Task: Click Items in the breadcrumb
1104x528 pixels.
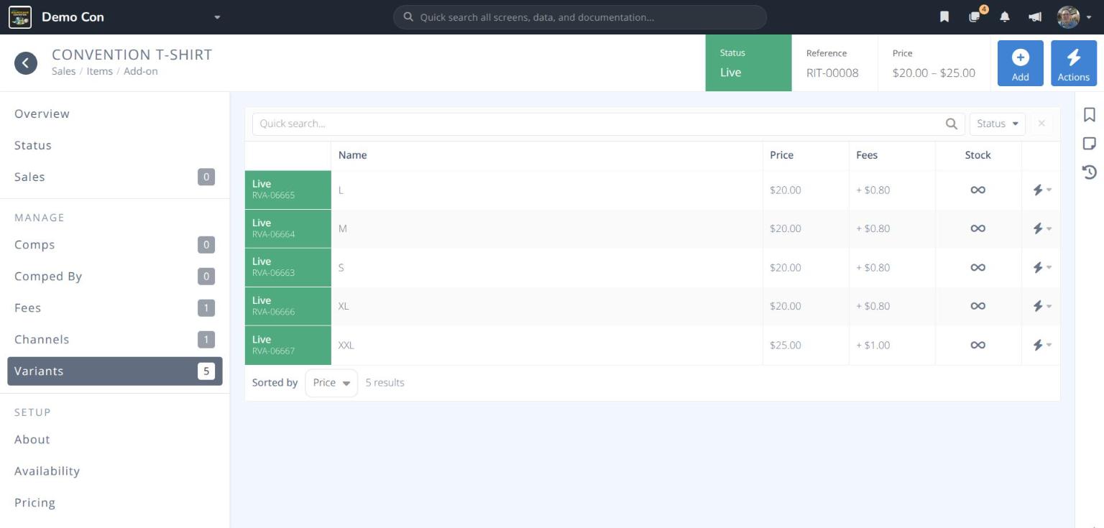Action: [99, 71]
